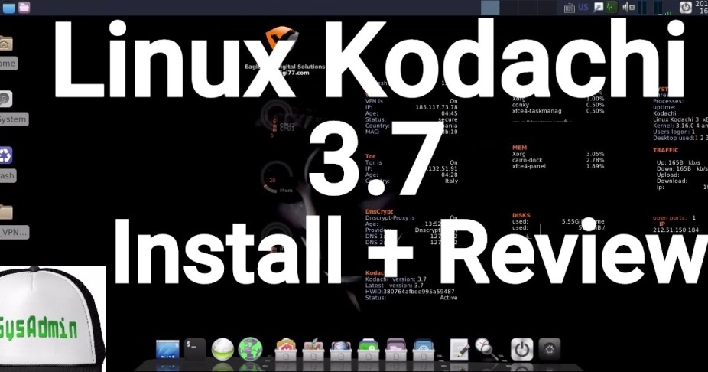Open the magnifier search icon in tray
Viewport: 708px width, 372px height.
(598, 7)
